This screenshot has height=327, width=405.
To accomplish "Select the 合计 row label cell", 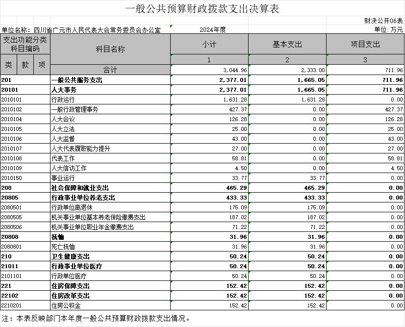I will (x=110, y=70).
